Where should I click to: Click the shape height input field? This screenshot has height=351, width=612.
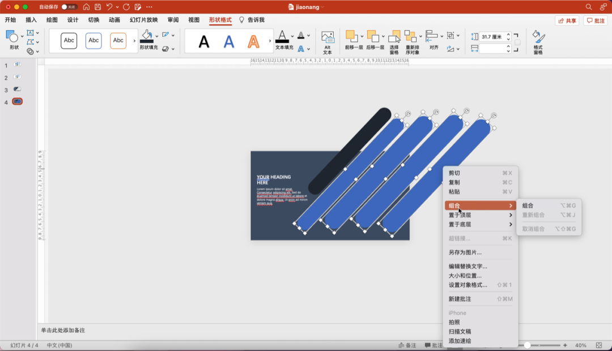coord(492,37)
